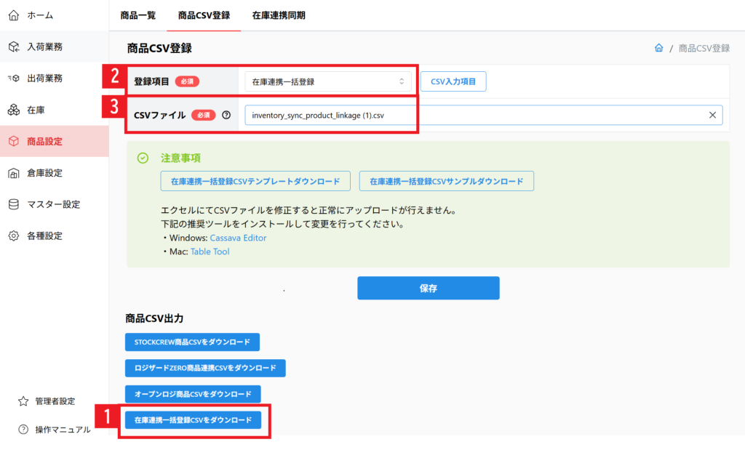Open the Cassava Editor link
The width and height of the screenshot is (745, 450).
point(238,238)
